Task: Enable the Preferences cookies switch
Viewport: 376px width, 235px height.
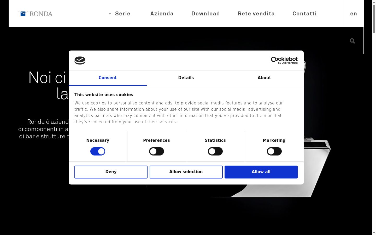Action: [156, 151]
